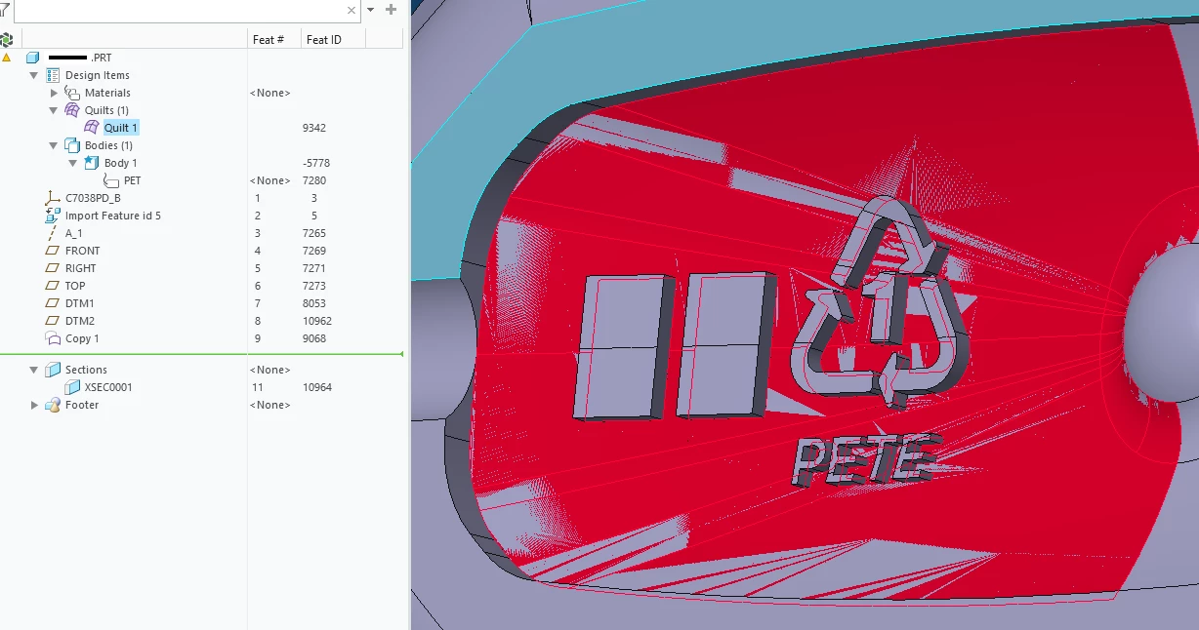1199x630 pixels.
Task: Collapse the Bodies (1) node
Action: (x=54, y=145)
